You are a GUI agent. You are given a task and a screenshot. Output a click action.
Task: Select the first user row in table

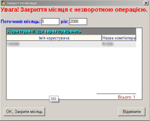pos(71,44)
